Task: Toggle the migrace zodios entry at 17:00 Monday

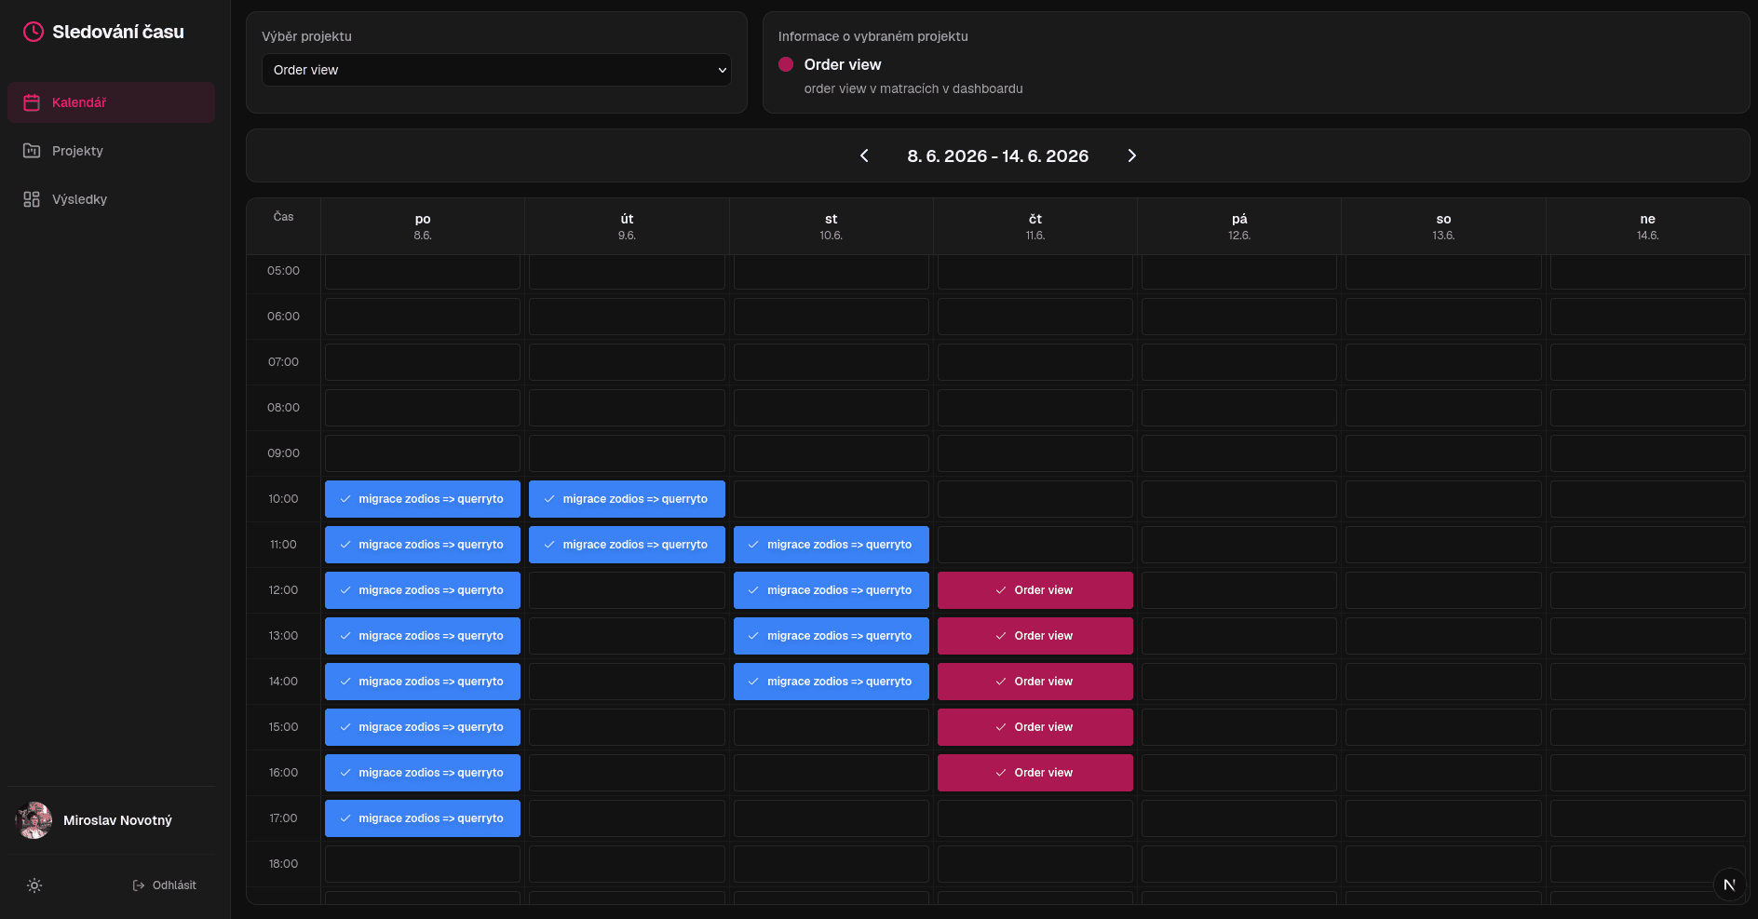Action: [423, 818]
